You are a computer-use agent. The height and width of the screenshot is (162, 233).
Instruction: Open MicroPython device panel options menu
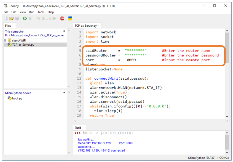64,92
